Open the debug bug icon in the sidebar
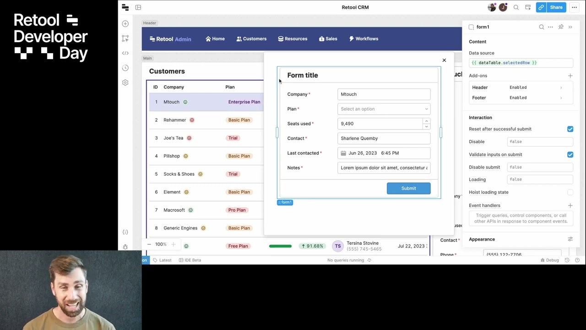The width and height of the screenshot is (586, 330). (x=125, y=247)
